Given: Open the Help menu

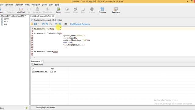Looking at the screenshot, I should (57, 5).
